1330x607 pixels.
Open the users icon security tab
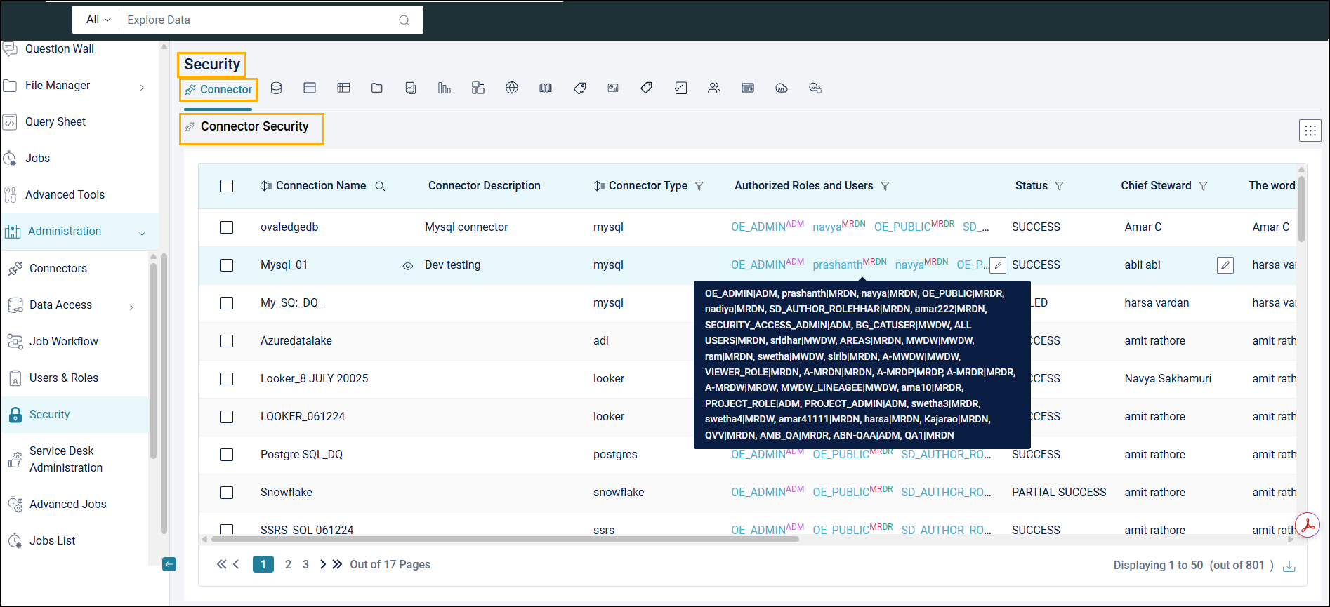tap(714, 88)
